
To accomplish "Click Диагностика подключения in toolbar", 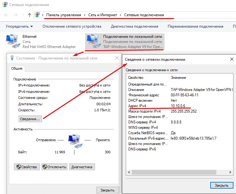I will 134,26.
